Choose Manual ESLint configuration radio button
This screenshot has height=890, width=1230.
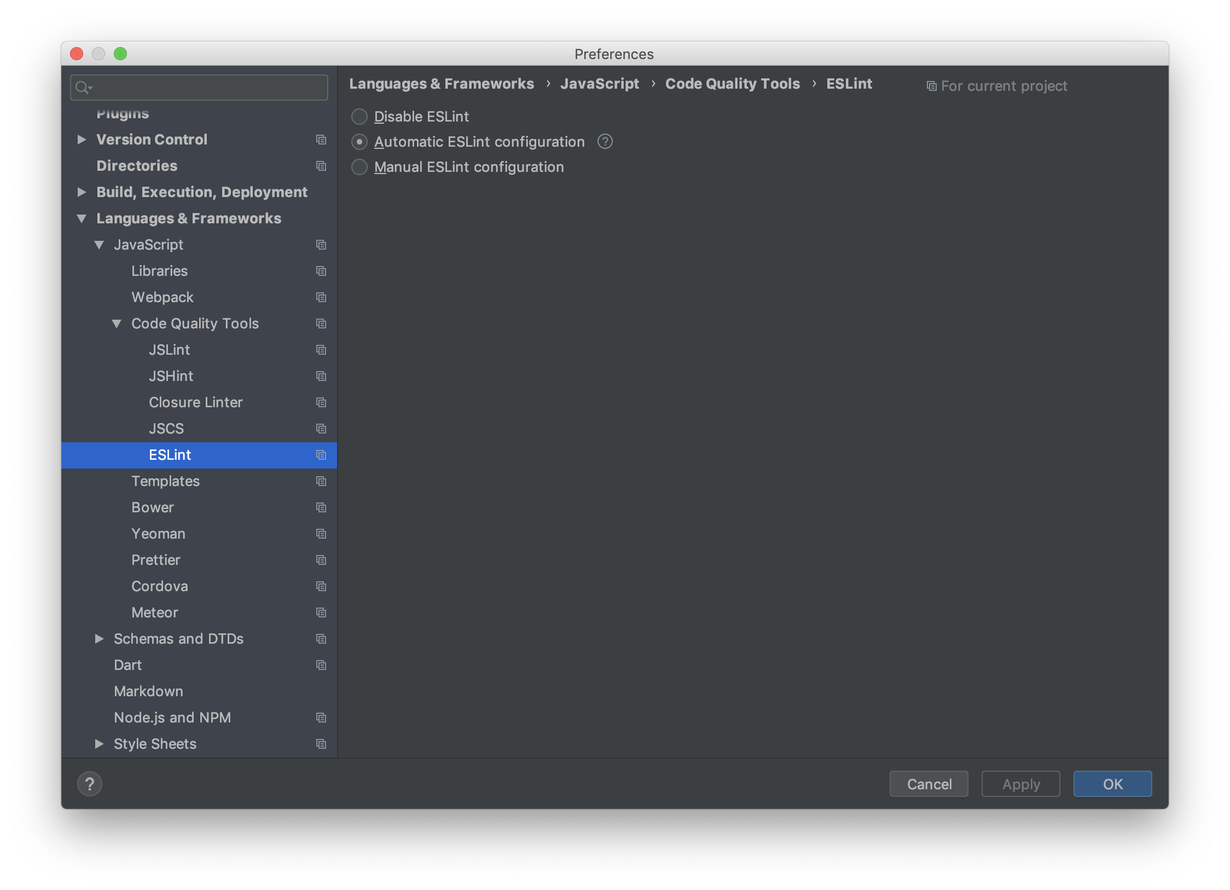(359, 167)
